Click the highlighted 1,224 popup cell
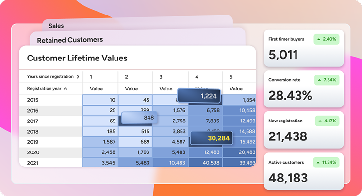362x196 pixels. coord(199,96)
